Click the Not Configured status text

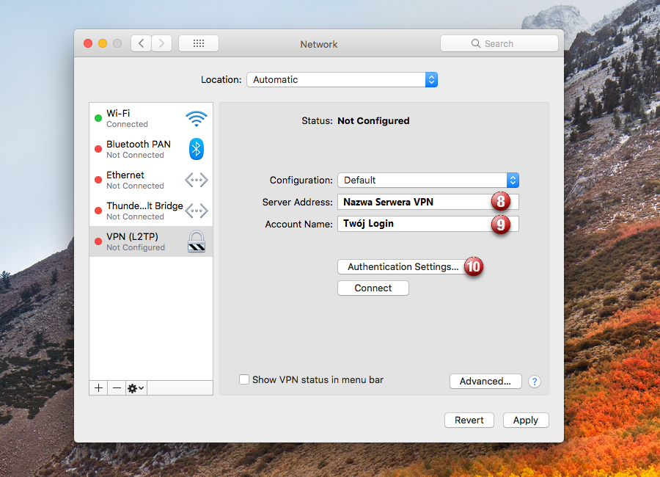click(x=373, y=121)
